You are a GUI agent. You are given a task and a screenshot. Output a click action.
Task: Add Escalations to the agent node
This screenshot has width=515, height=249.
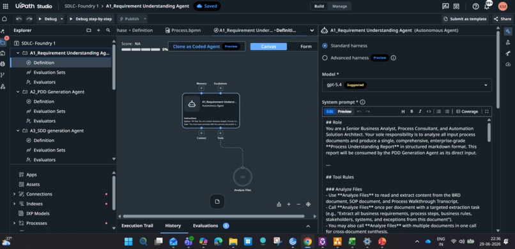[x=220, y=89]
